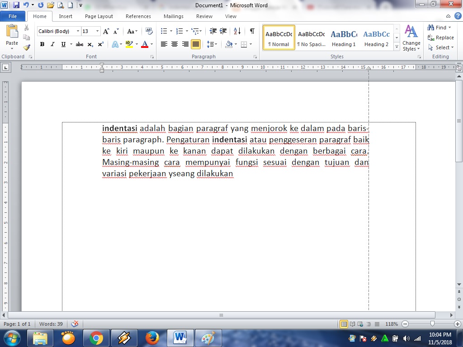Open Google Chrome from the taskbar
463x347 pixels.
pyautogui.click(x=96, y=337)
